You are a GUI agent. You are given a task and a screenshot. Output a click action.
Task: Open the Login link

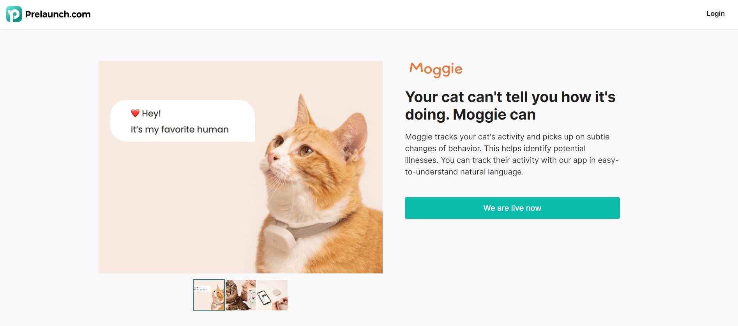715,13
